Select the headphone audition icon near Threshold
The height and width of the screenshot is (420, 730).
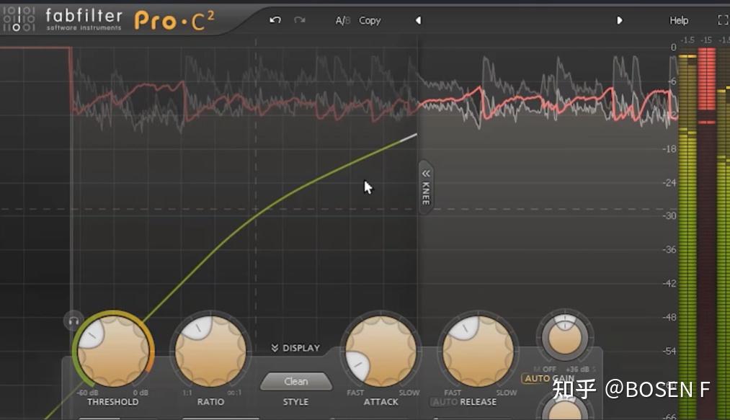click(x=73, y=321)
